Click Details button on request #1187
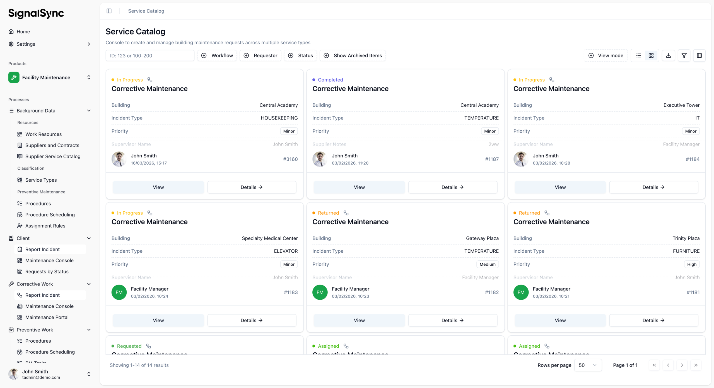 coord(452,187)
